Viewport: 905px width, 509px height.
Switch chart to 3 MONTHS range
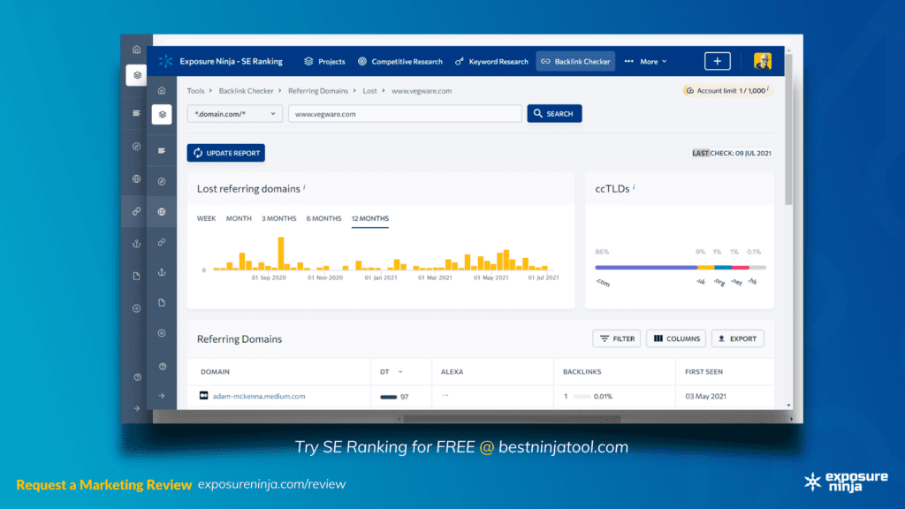pos(278,219)
